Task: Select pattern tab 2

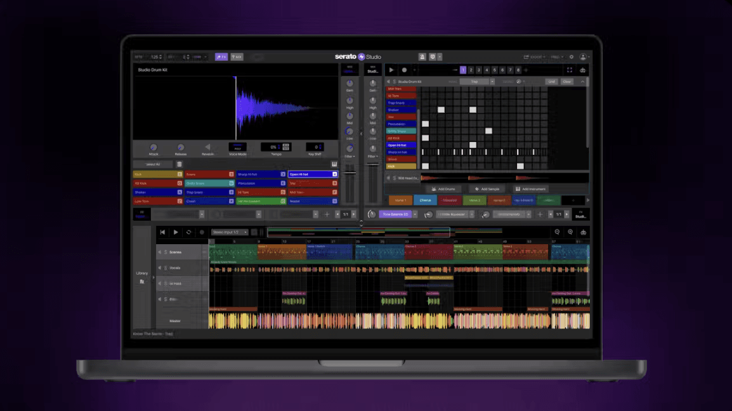Action: [471, 70]
